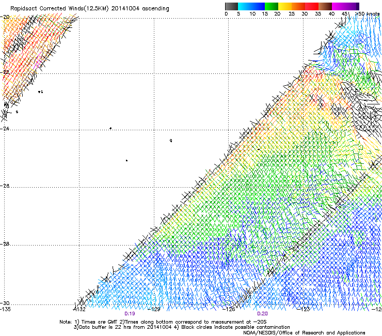Screen dimensions: 382x336
Task: Click the '-123' longitude axis label
Action: coord(304,309)
